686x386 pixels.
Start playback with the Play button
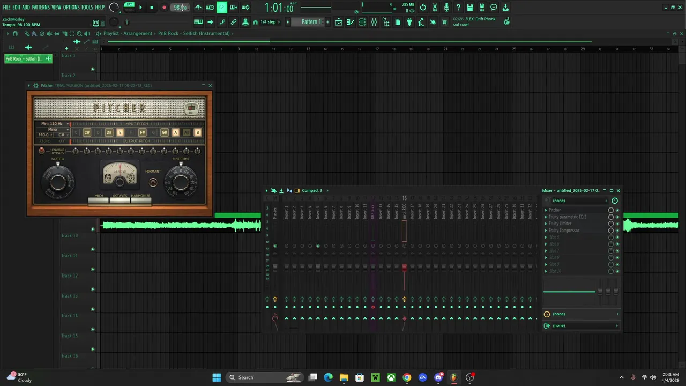point(140,8)
